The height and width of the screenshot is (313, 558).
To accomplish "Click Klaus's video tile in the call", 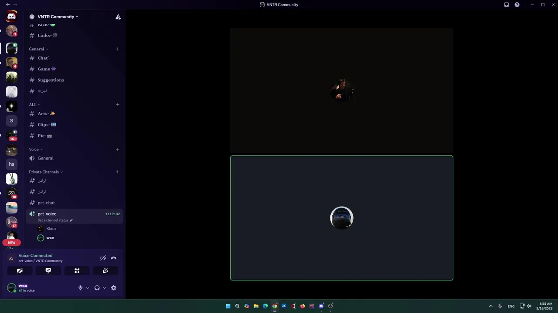I will coord(342,90).
